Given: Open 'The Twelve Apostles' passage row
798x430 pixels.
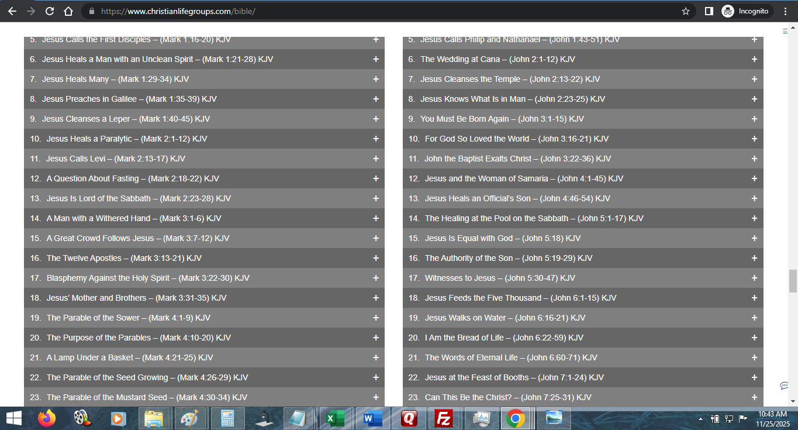Looking at the screenshot, I should (124, 258).
